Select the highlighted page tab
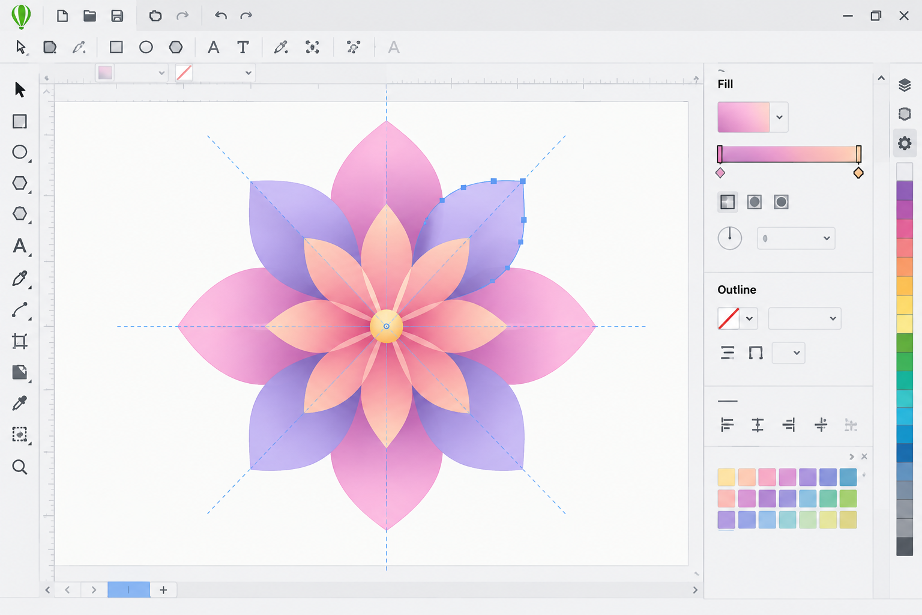922x615 pixels. pyautogui.click(x=128, y=590)
